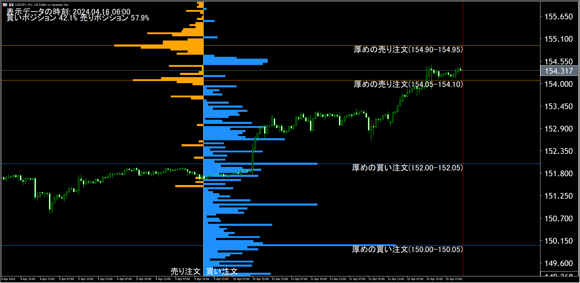
Task: Click the '12 Apr 15:00' time axis label
Action: point(376,279)
